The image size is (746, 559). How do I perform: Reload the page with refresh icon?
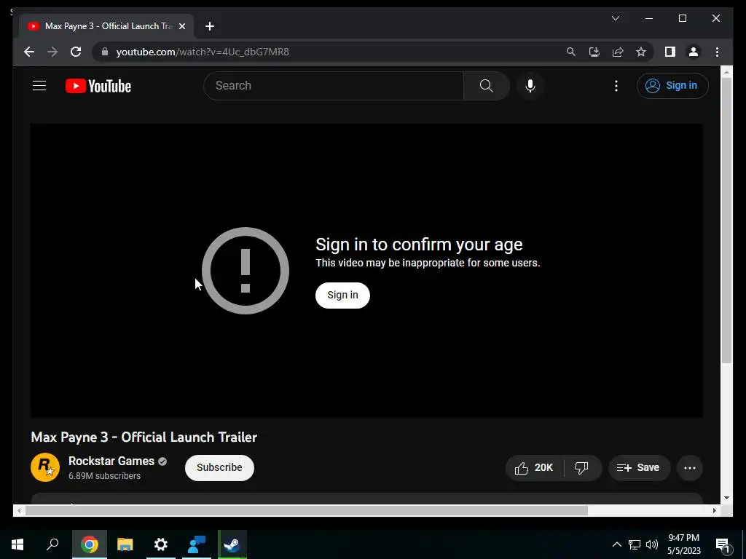(x=76, y=52)
